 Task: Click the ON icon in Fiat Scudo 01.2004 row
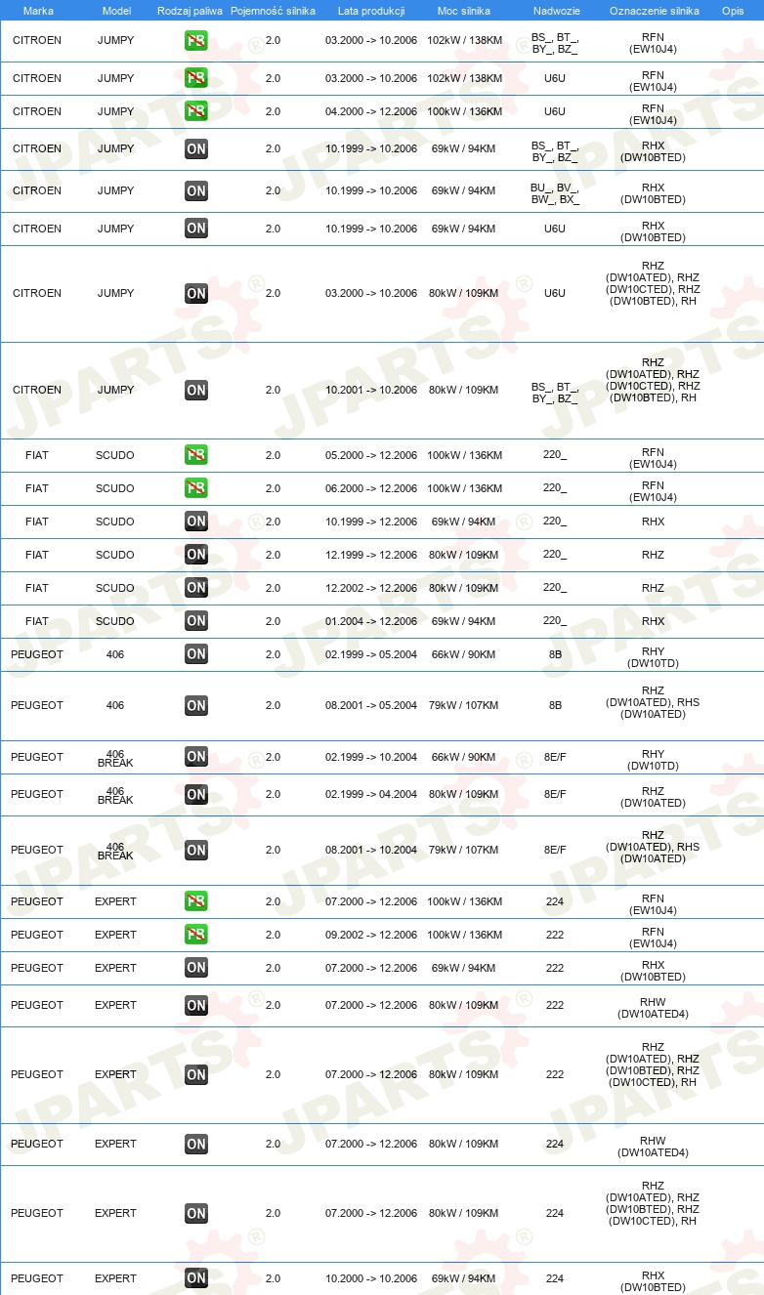click(196, 621)
